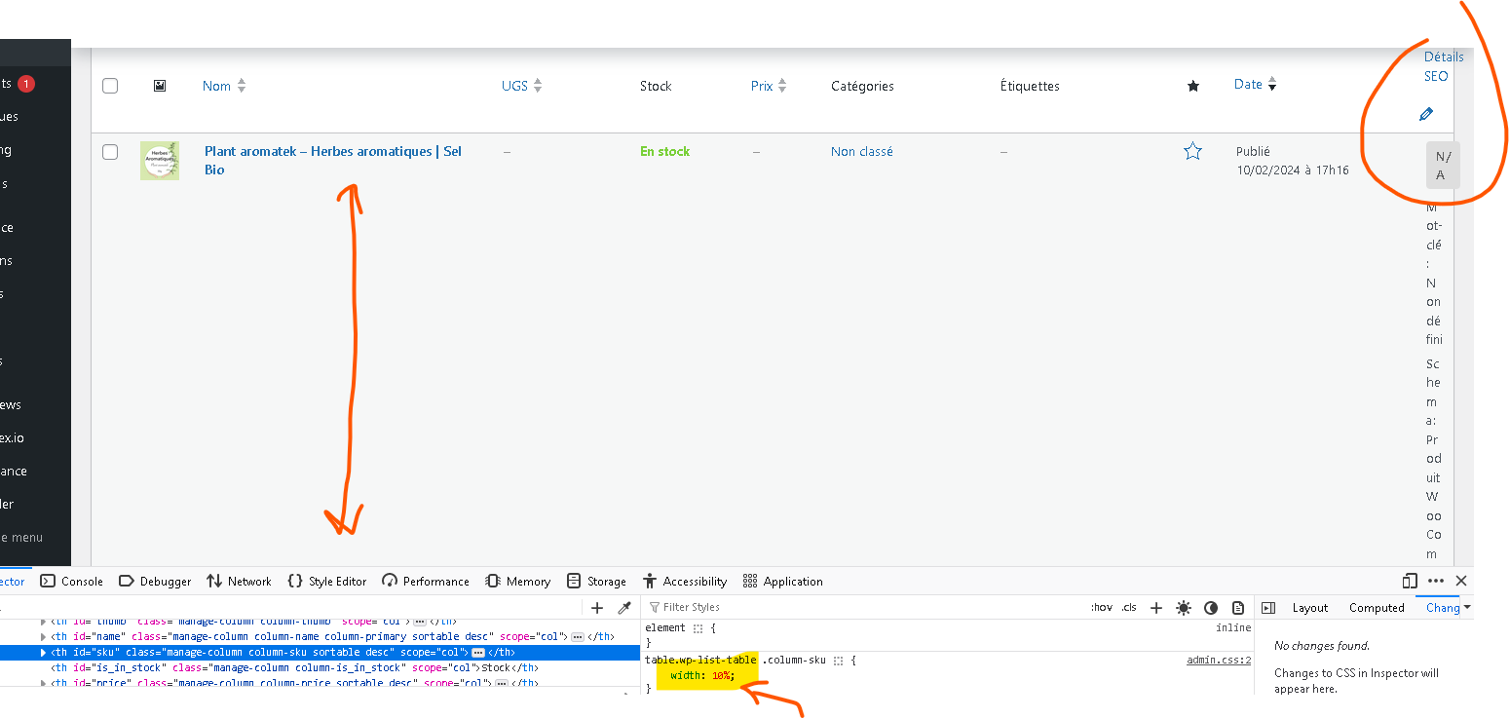Toggle dark color scheme simulation icon
The height and width of the screenshot is (719, 1510).
[1211, 607]
